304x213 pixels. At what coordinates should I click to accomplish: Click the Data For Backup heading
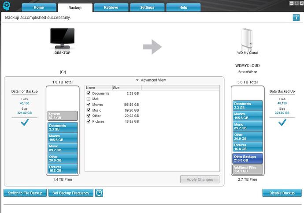24,91
